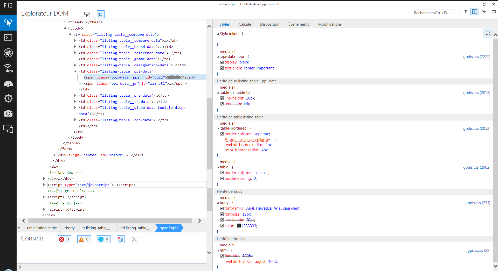Switch to the Calculé tab
This screenshot has height=271, width=498.
pos(245,24)
